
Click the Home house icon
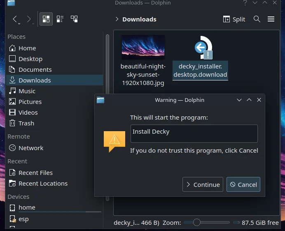pos(12,48)
